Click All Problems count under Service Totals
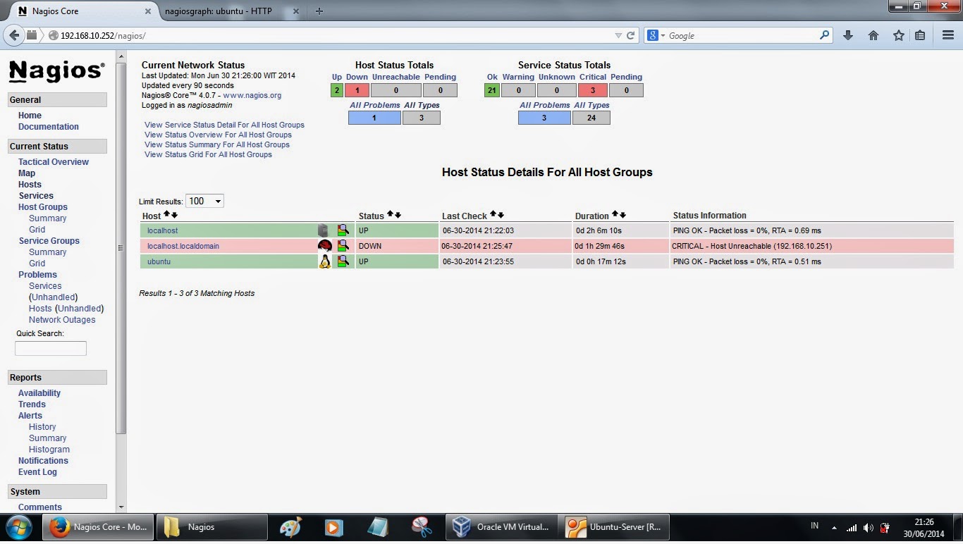The image size is (963, 544). 544,118
